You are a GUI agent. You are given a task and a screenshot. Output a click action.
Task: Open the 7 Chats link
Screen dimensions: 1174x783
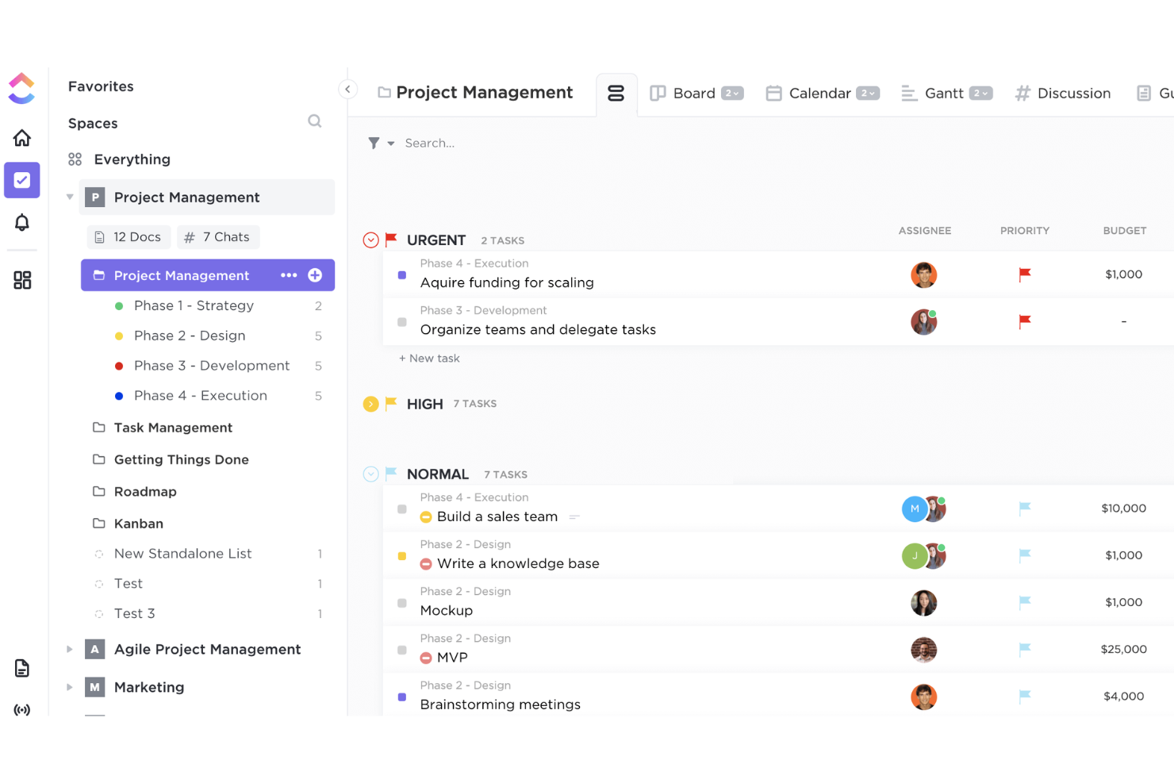tap(217, 236)
